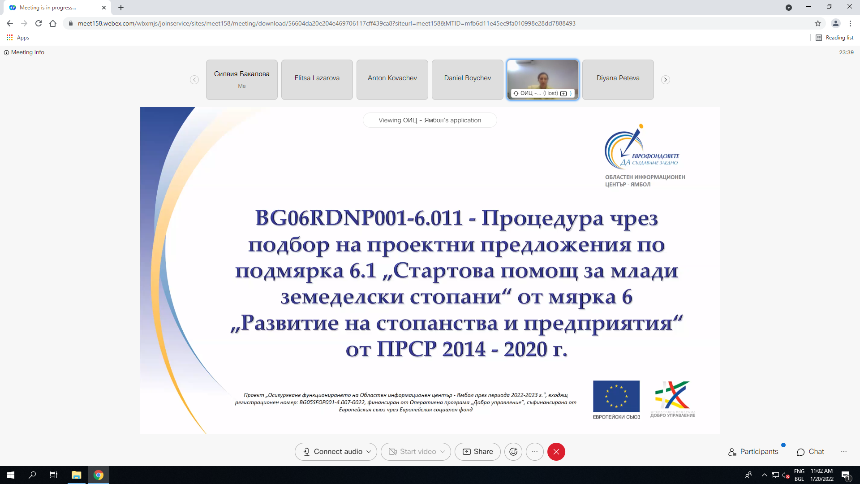860x484 pixels.
Task: Open File Explorer from the taskbar
Action: pos(76,475)
